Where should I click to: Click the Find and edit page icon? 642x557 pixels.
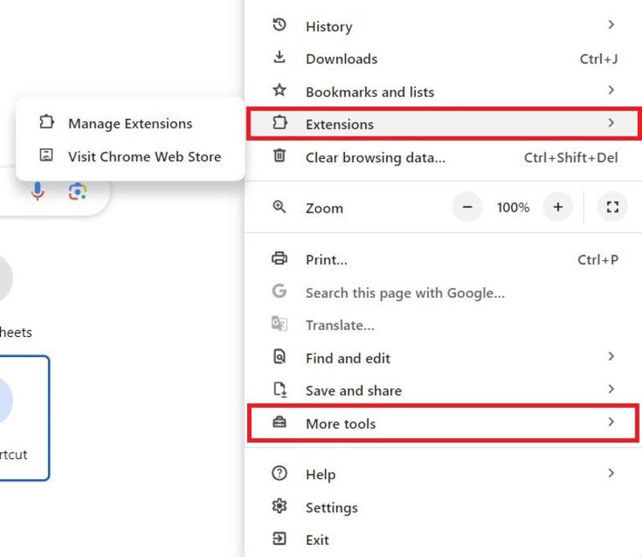click(x=279, y=356)
